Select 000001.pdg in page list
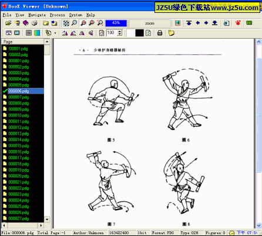The image size is (262, 236). coord(19,61)
